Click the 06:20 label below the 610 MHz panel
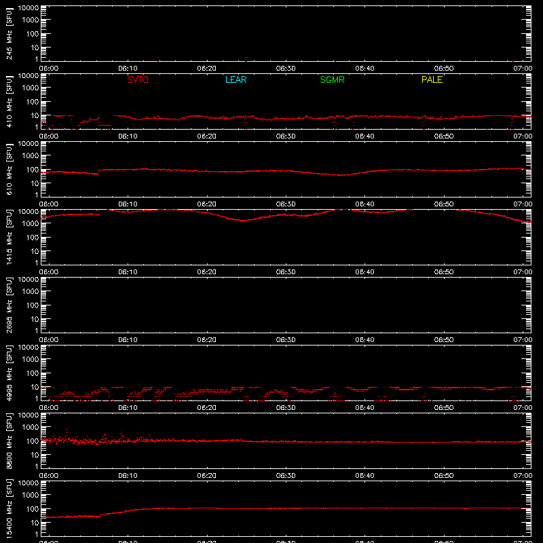This screenshot has width=543, height=543. (x=207, y=204)
